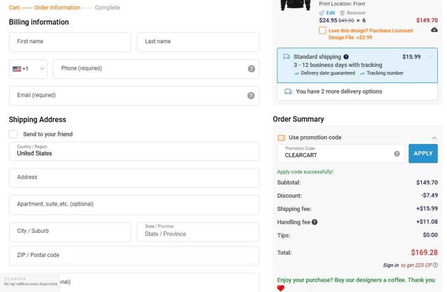Click the APPLY button
The image size is (447, 292).
pyautogui.click(x=423, y=154)
